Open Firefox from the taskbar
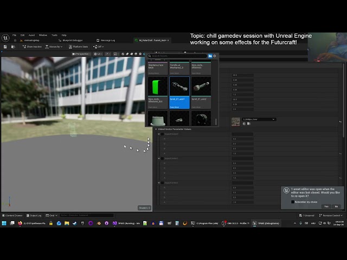 click(20, 223)
